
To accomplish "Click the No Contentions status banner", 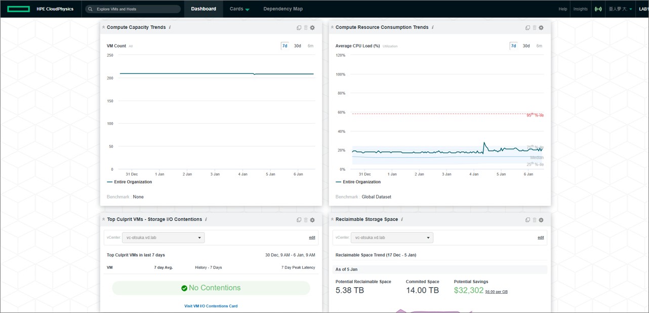I will point(211,288).
